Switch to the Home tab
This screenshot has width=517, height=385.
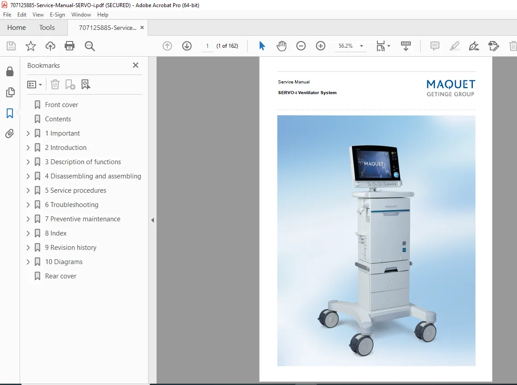[17, 28]
